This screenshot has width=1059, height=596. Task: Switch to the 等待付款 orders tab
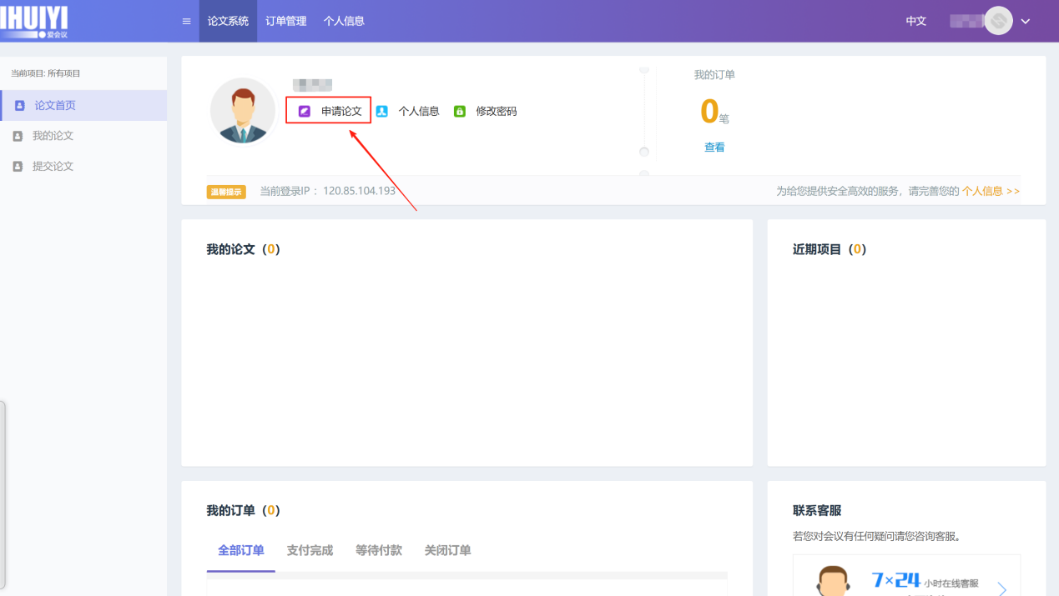tap(379, 550)
